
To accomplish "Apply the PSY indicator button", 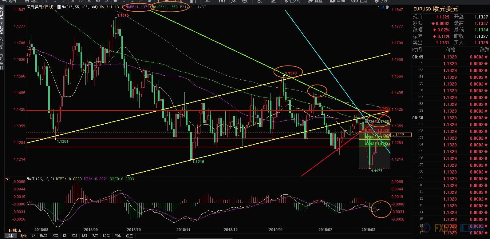I will point(95,236).
